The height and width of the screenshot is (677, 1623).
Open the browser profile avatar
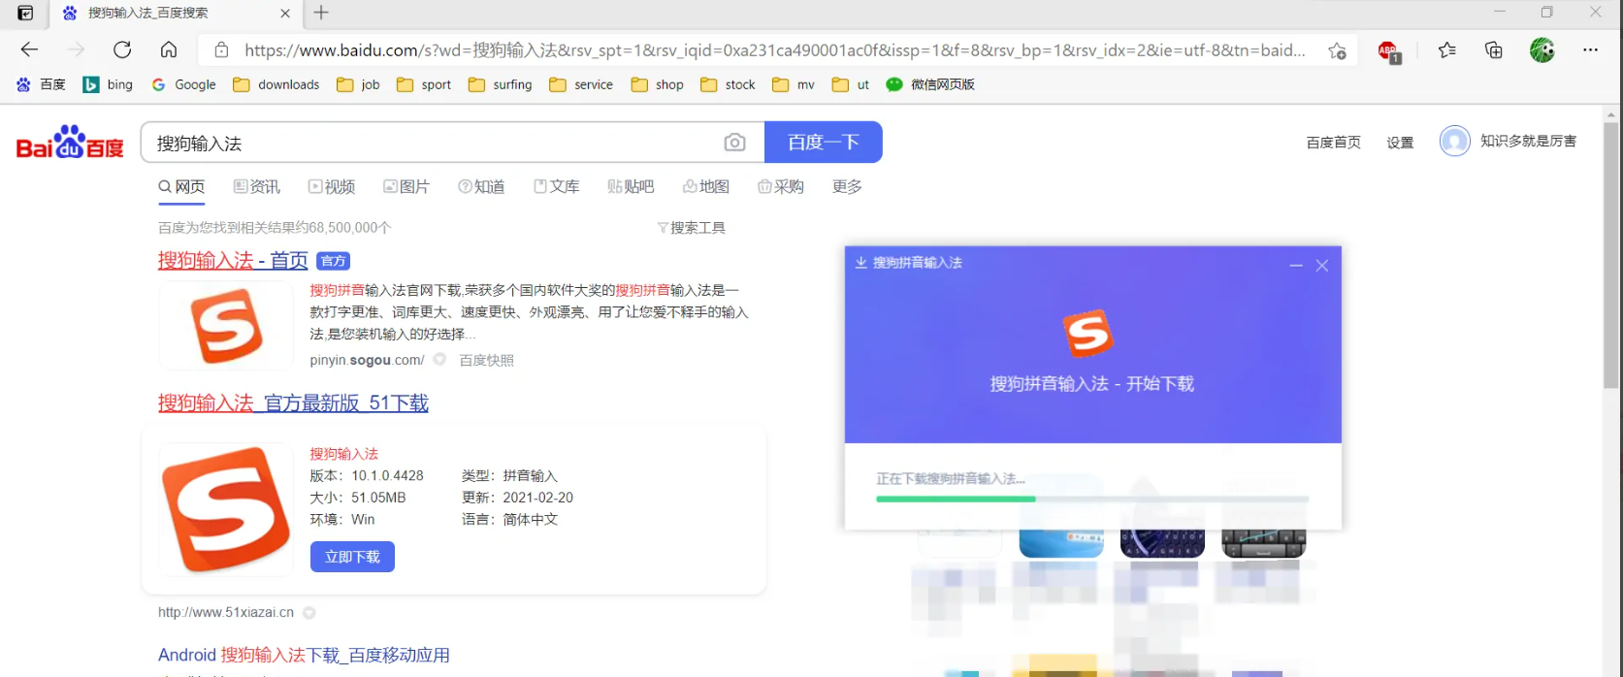1542,49
